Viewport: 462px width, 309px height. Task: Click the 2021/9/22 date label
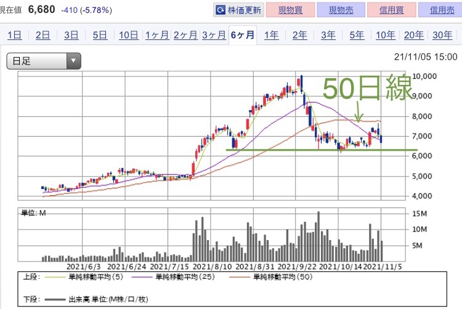pos(297,267)
